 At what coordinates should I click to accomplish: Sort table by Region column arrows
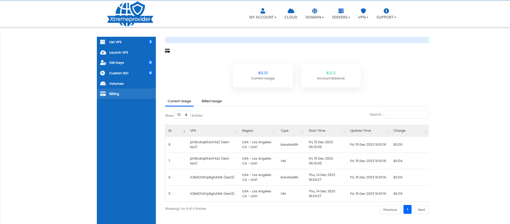click(274, 131)
